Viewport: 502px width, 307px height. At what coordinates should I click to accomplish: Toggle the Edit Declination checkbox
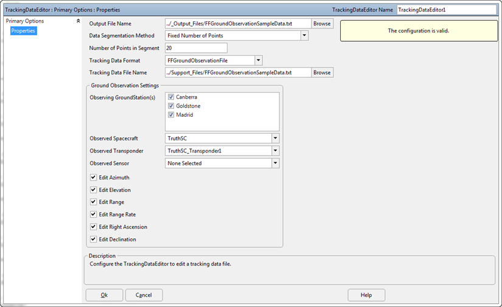point(93,239)
